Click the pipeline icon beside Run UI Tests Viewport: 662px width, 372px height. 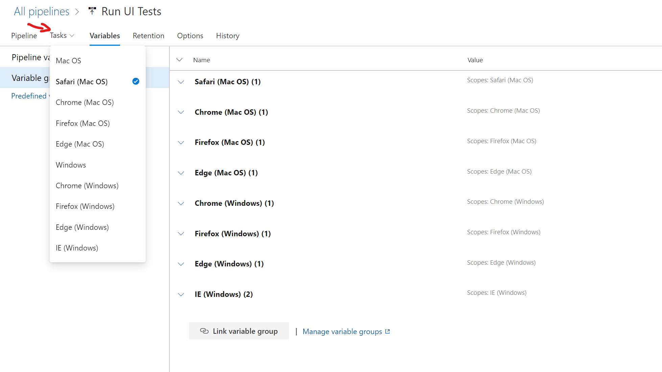click(x=92, y=11)
